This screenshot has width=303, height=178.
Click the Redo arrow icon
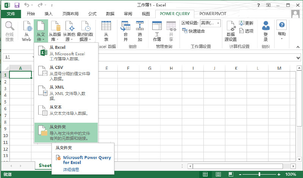coord(40,5)
